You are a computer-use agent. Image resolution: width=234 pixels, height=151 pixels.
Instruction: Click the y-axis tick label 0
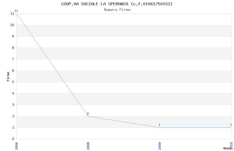13,139
